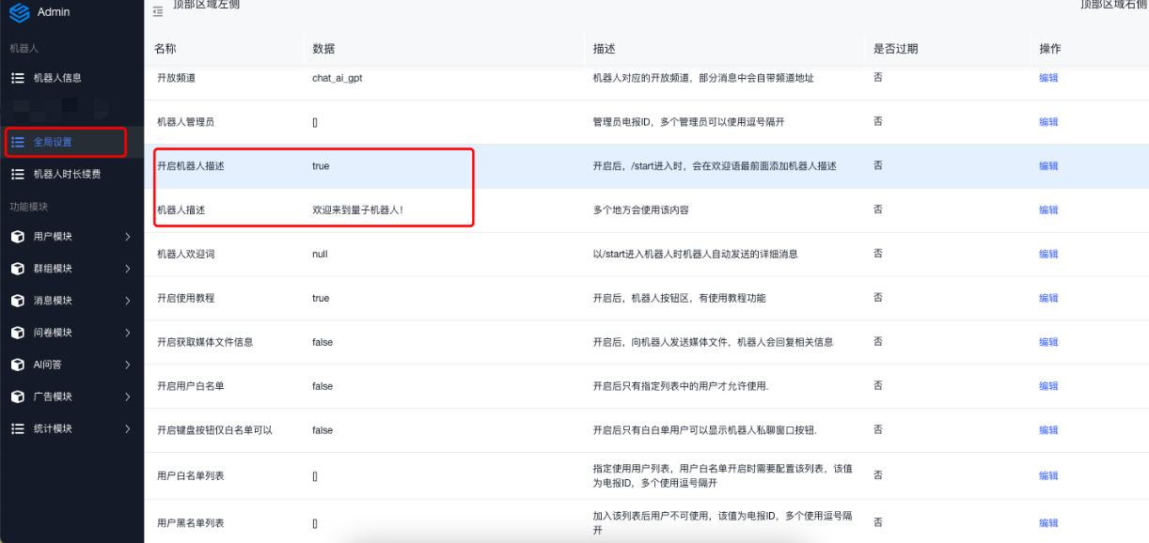The width and height of the screenshot is (1149, 543).
Task: Open 编辑 for the 机器人管理员 row
Action: [x=1047, y=122]
